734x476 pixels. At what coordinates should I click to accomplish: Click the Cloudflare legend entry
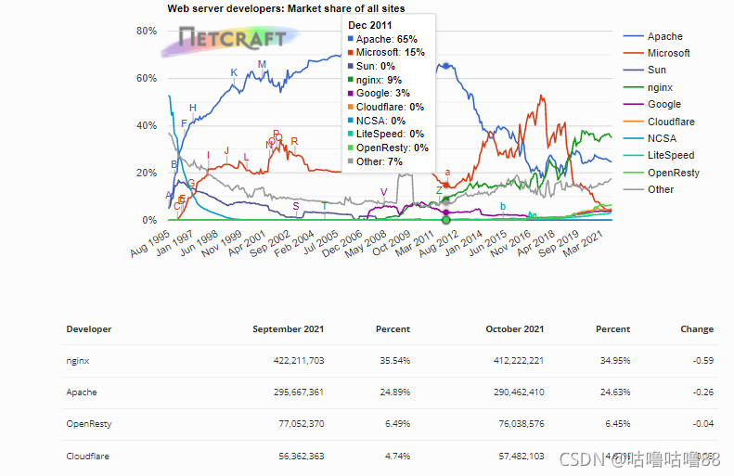tap(659, 122)
